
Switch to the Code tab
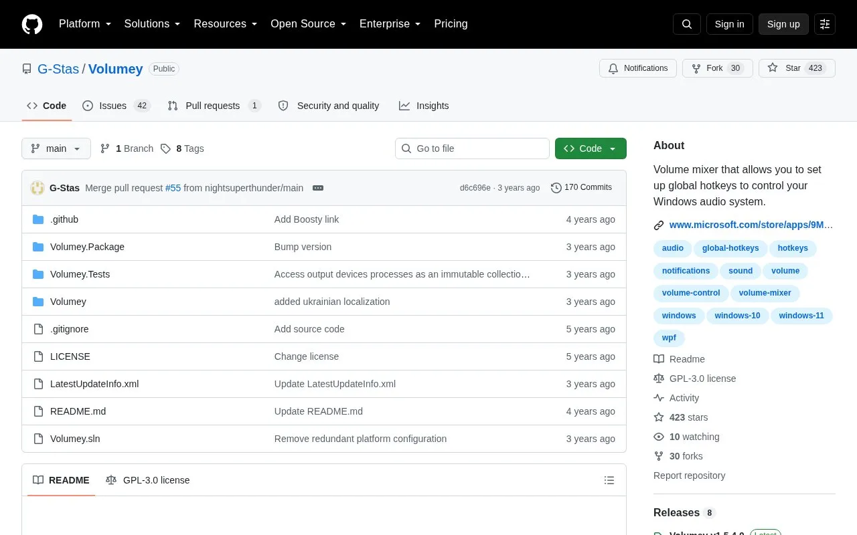(x=47, y=106)
